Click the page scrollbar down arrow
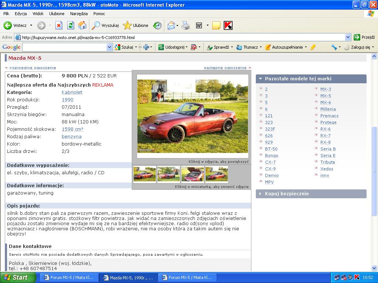Image resolution: width=378 pixels, height=283 pixels. coord(374,268)
